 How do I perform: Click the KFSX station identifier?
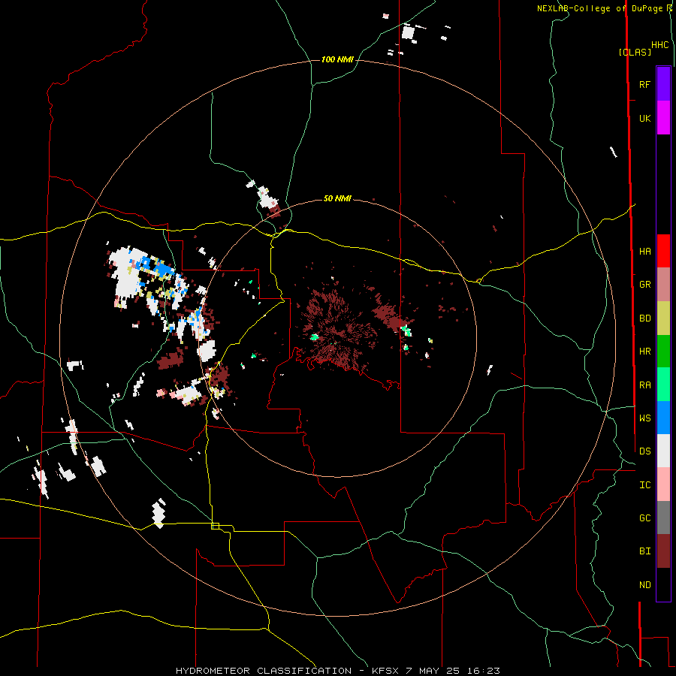pos(385,671)
